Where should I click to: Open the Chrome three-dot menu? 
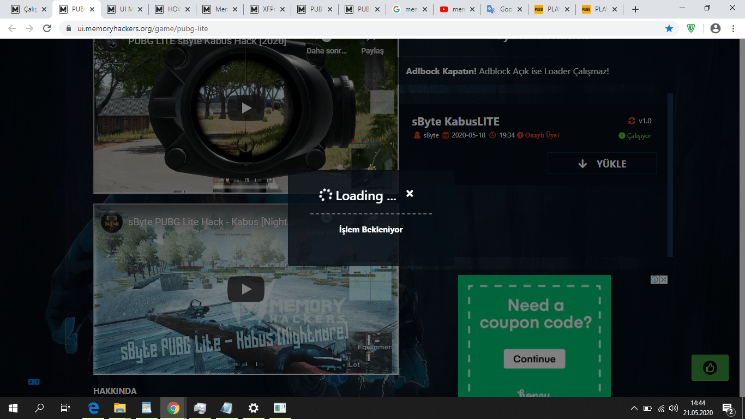[733, 28]
